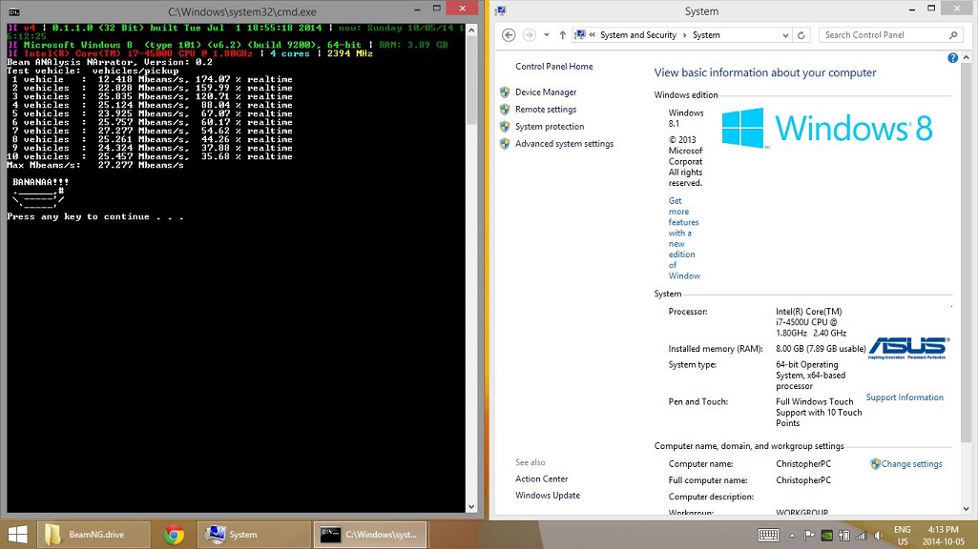Expand the address bar history dropdown
Viewport: 978px width, 549px height.
(x=785, y=35)
